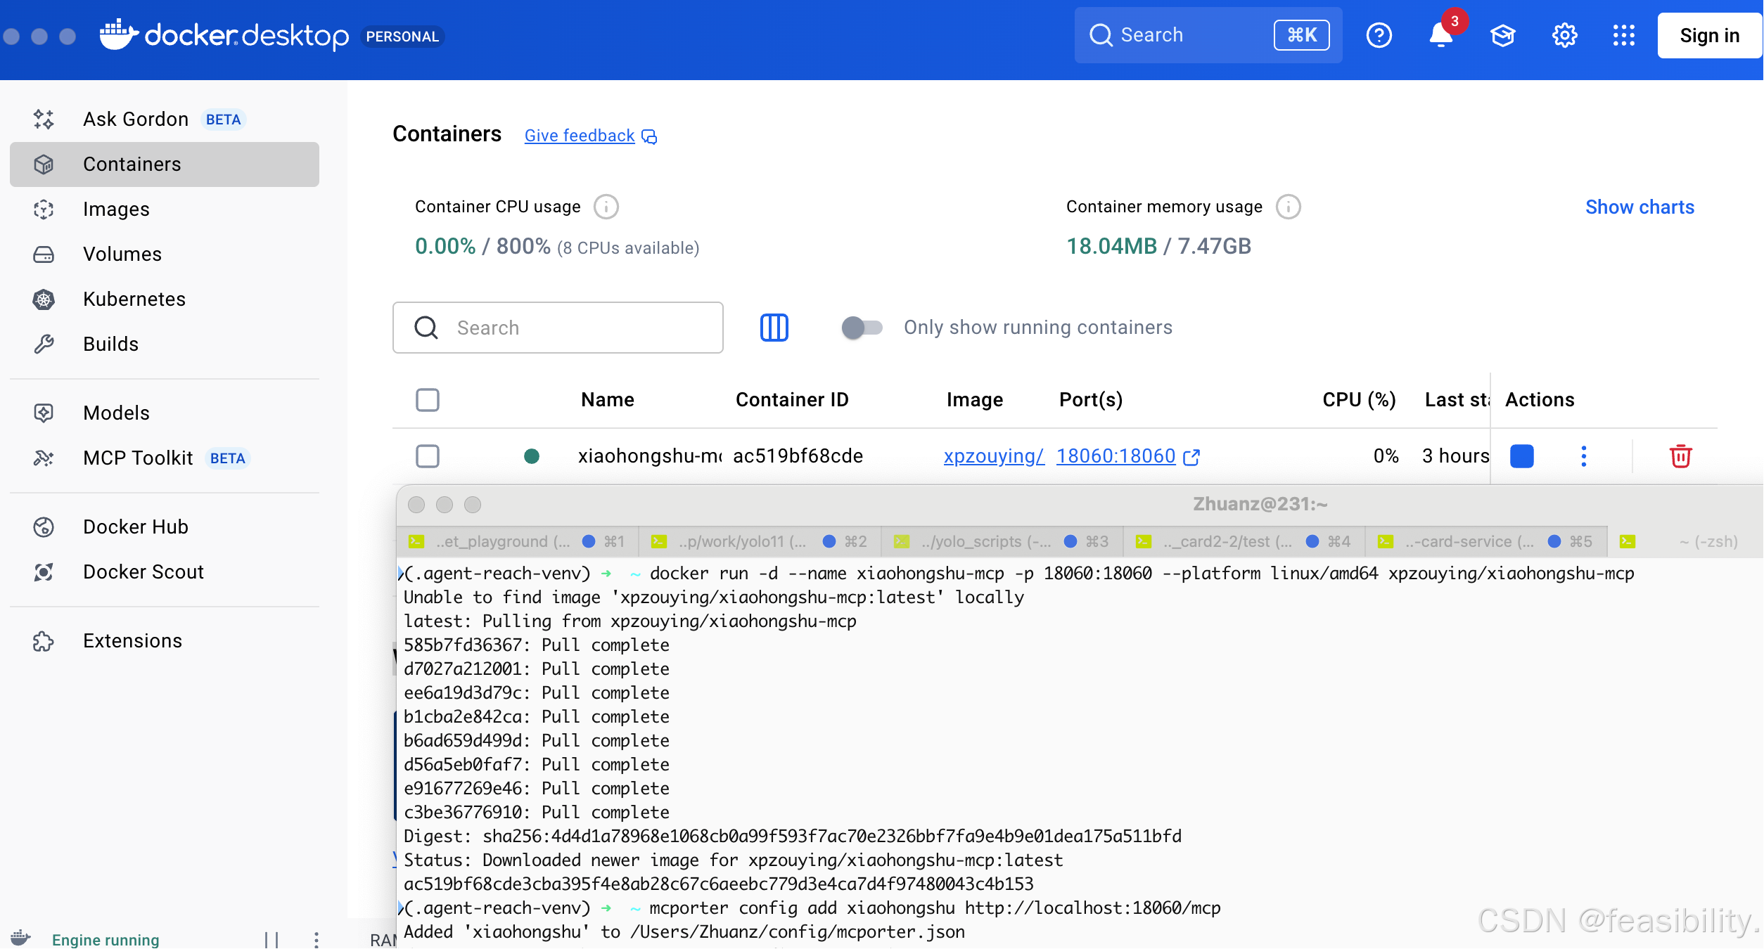The height and width of the screenshot is (949, 1764).
Task: Check the select-all containers checkbox in header
Action: click(427, 400)
